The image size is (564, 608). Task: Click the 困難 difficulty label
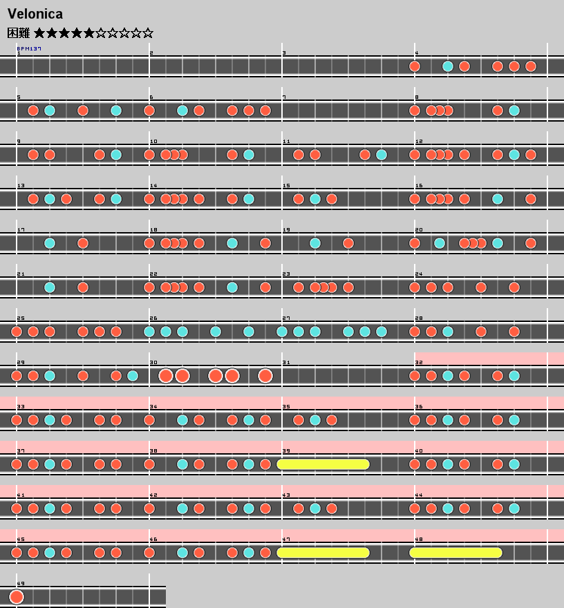click(19, 33)
